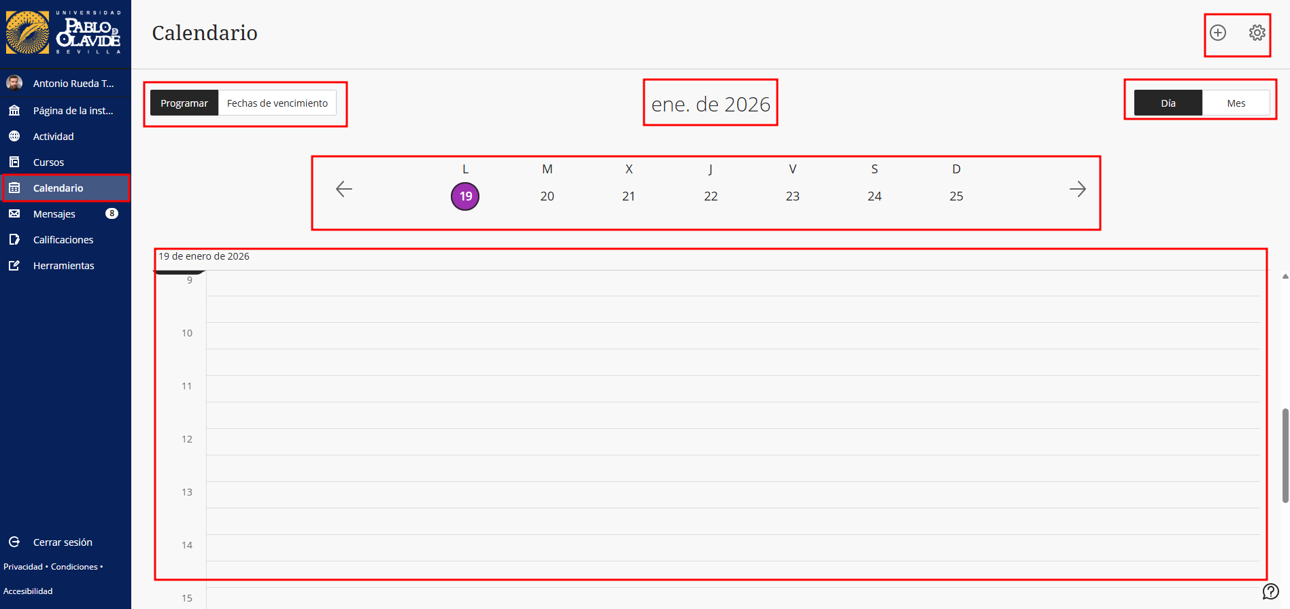Select the Programar view toggle
Screen dimensions: 1290x609
click(x=184, y=103)
